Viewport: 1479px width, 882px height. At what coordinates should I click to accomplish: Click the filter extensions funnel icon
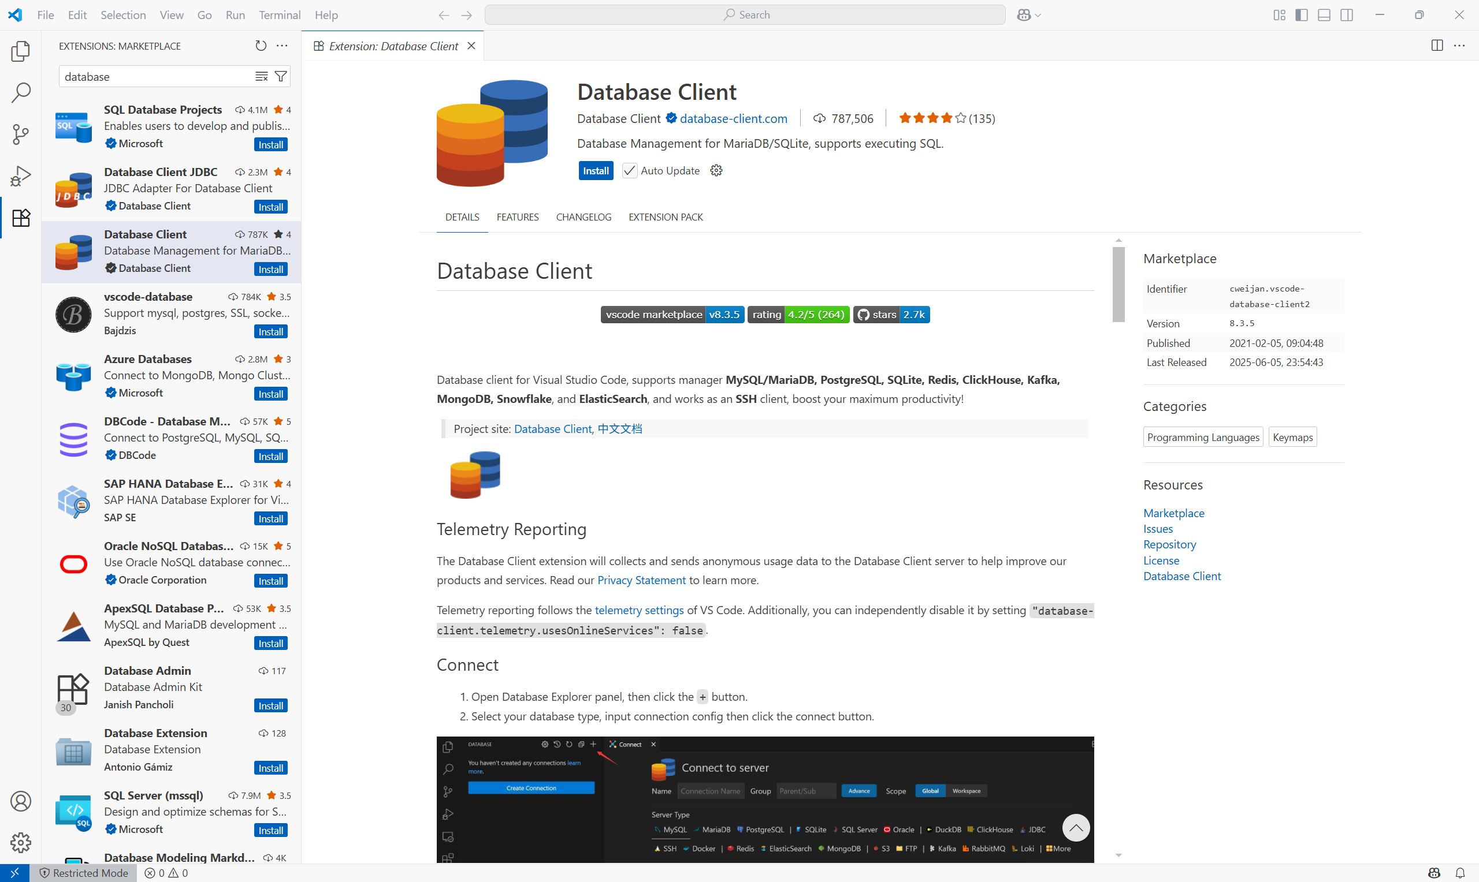click(281, 77)
